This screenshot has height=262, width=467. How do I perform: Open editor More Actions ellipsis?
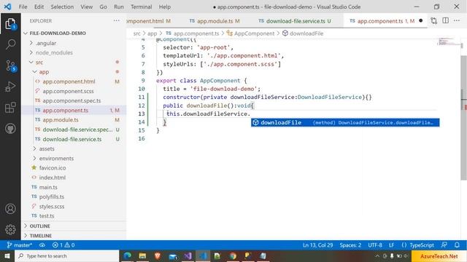[x=457, y=20]
